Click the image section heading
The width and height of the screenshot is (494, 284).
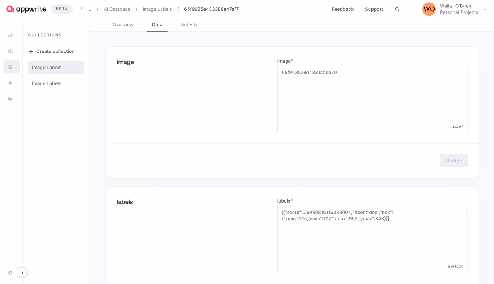125,62
